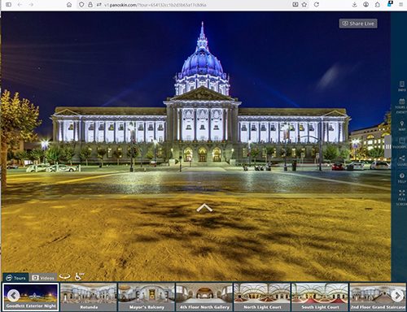Viewport: 407px width, 312px height.
Task: Click the blue badged toolbar extension icon
Action: coord(390,4)
